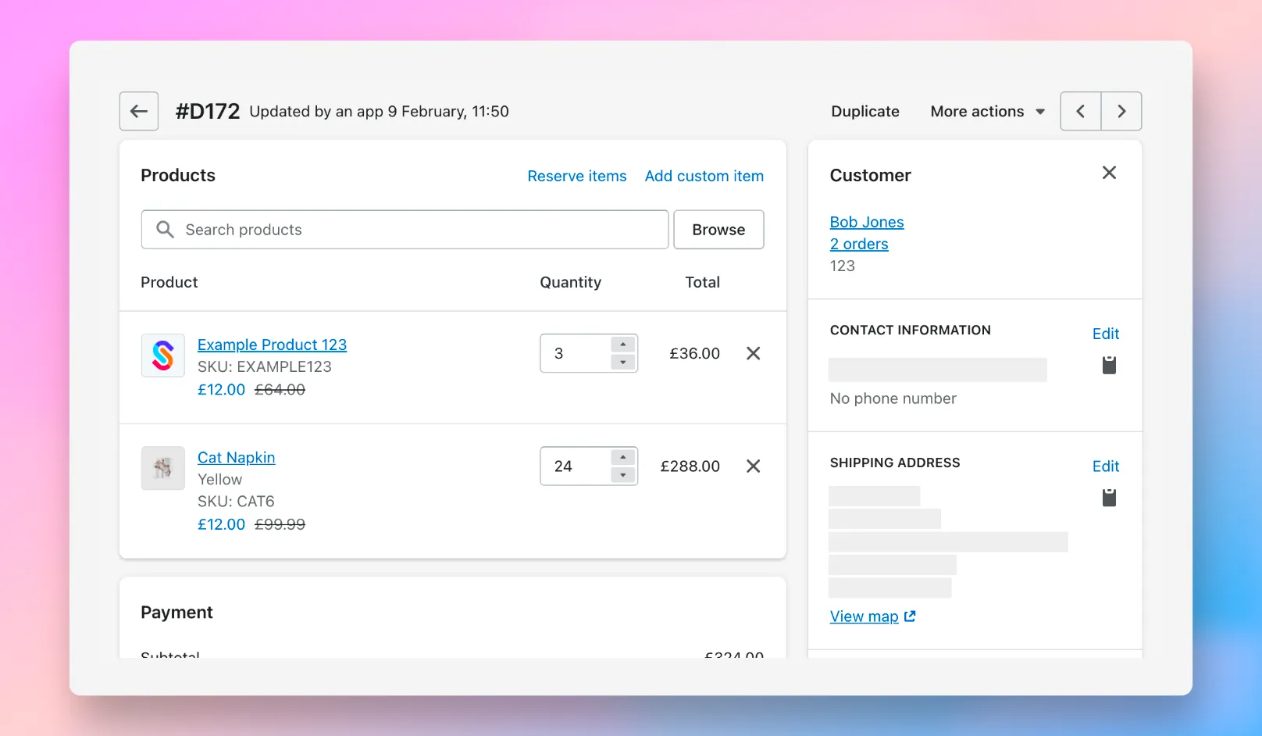1262x736 pixels.
Task: Click the No phone number text
Action: [893, 398]
